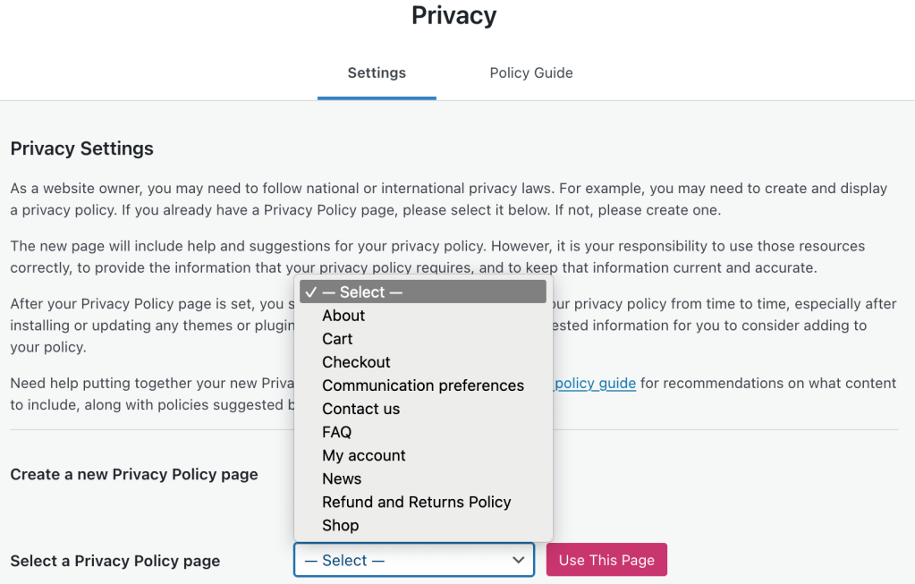Viewport: 915px width, 584px height.
Task: Click the Privacy page title
Action: [453, 16]
